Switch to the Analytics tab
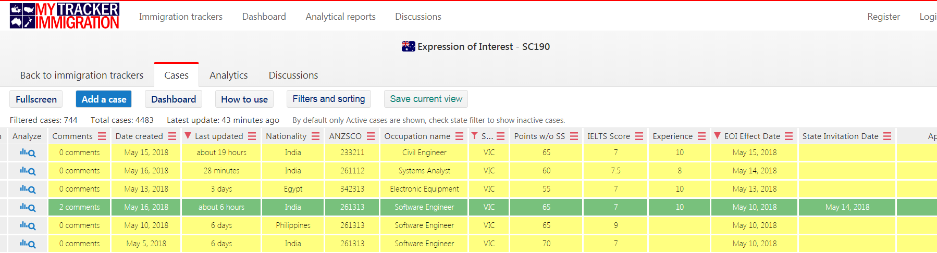 click(x=228, y=75)
